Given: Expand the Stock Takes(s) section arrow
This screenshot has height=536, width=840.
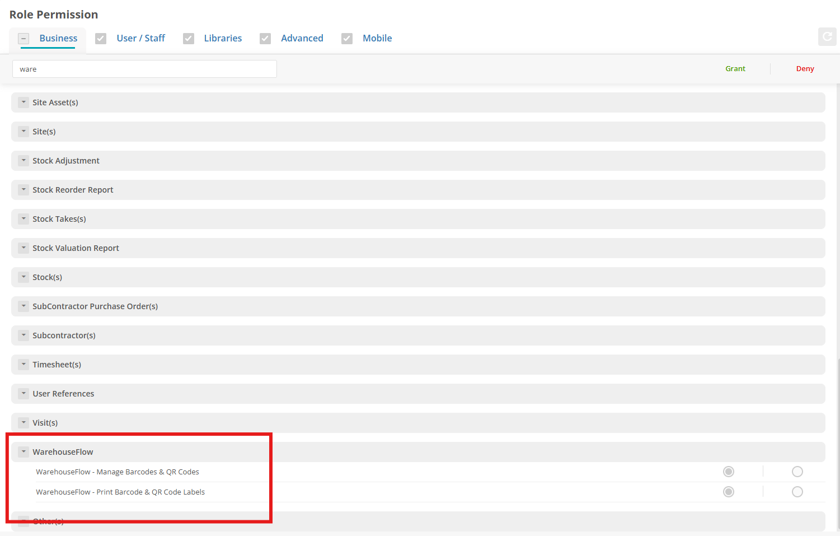Looking at the screenshot, I should click(x=24, y=219).
